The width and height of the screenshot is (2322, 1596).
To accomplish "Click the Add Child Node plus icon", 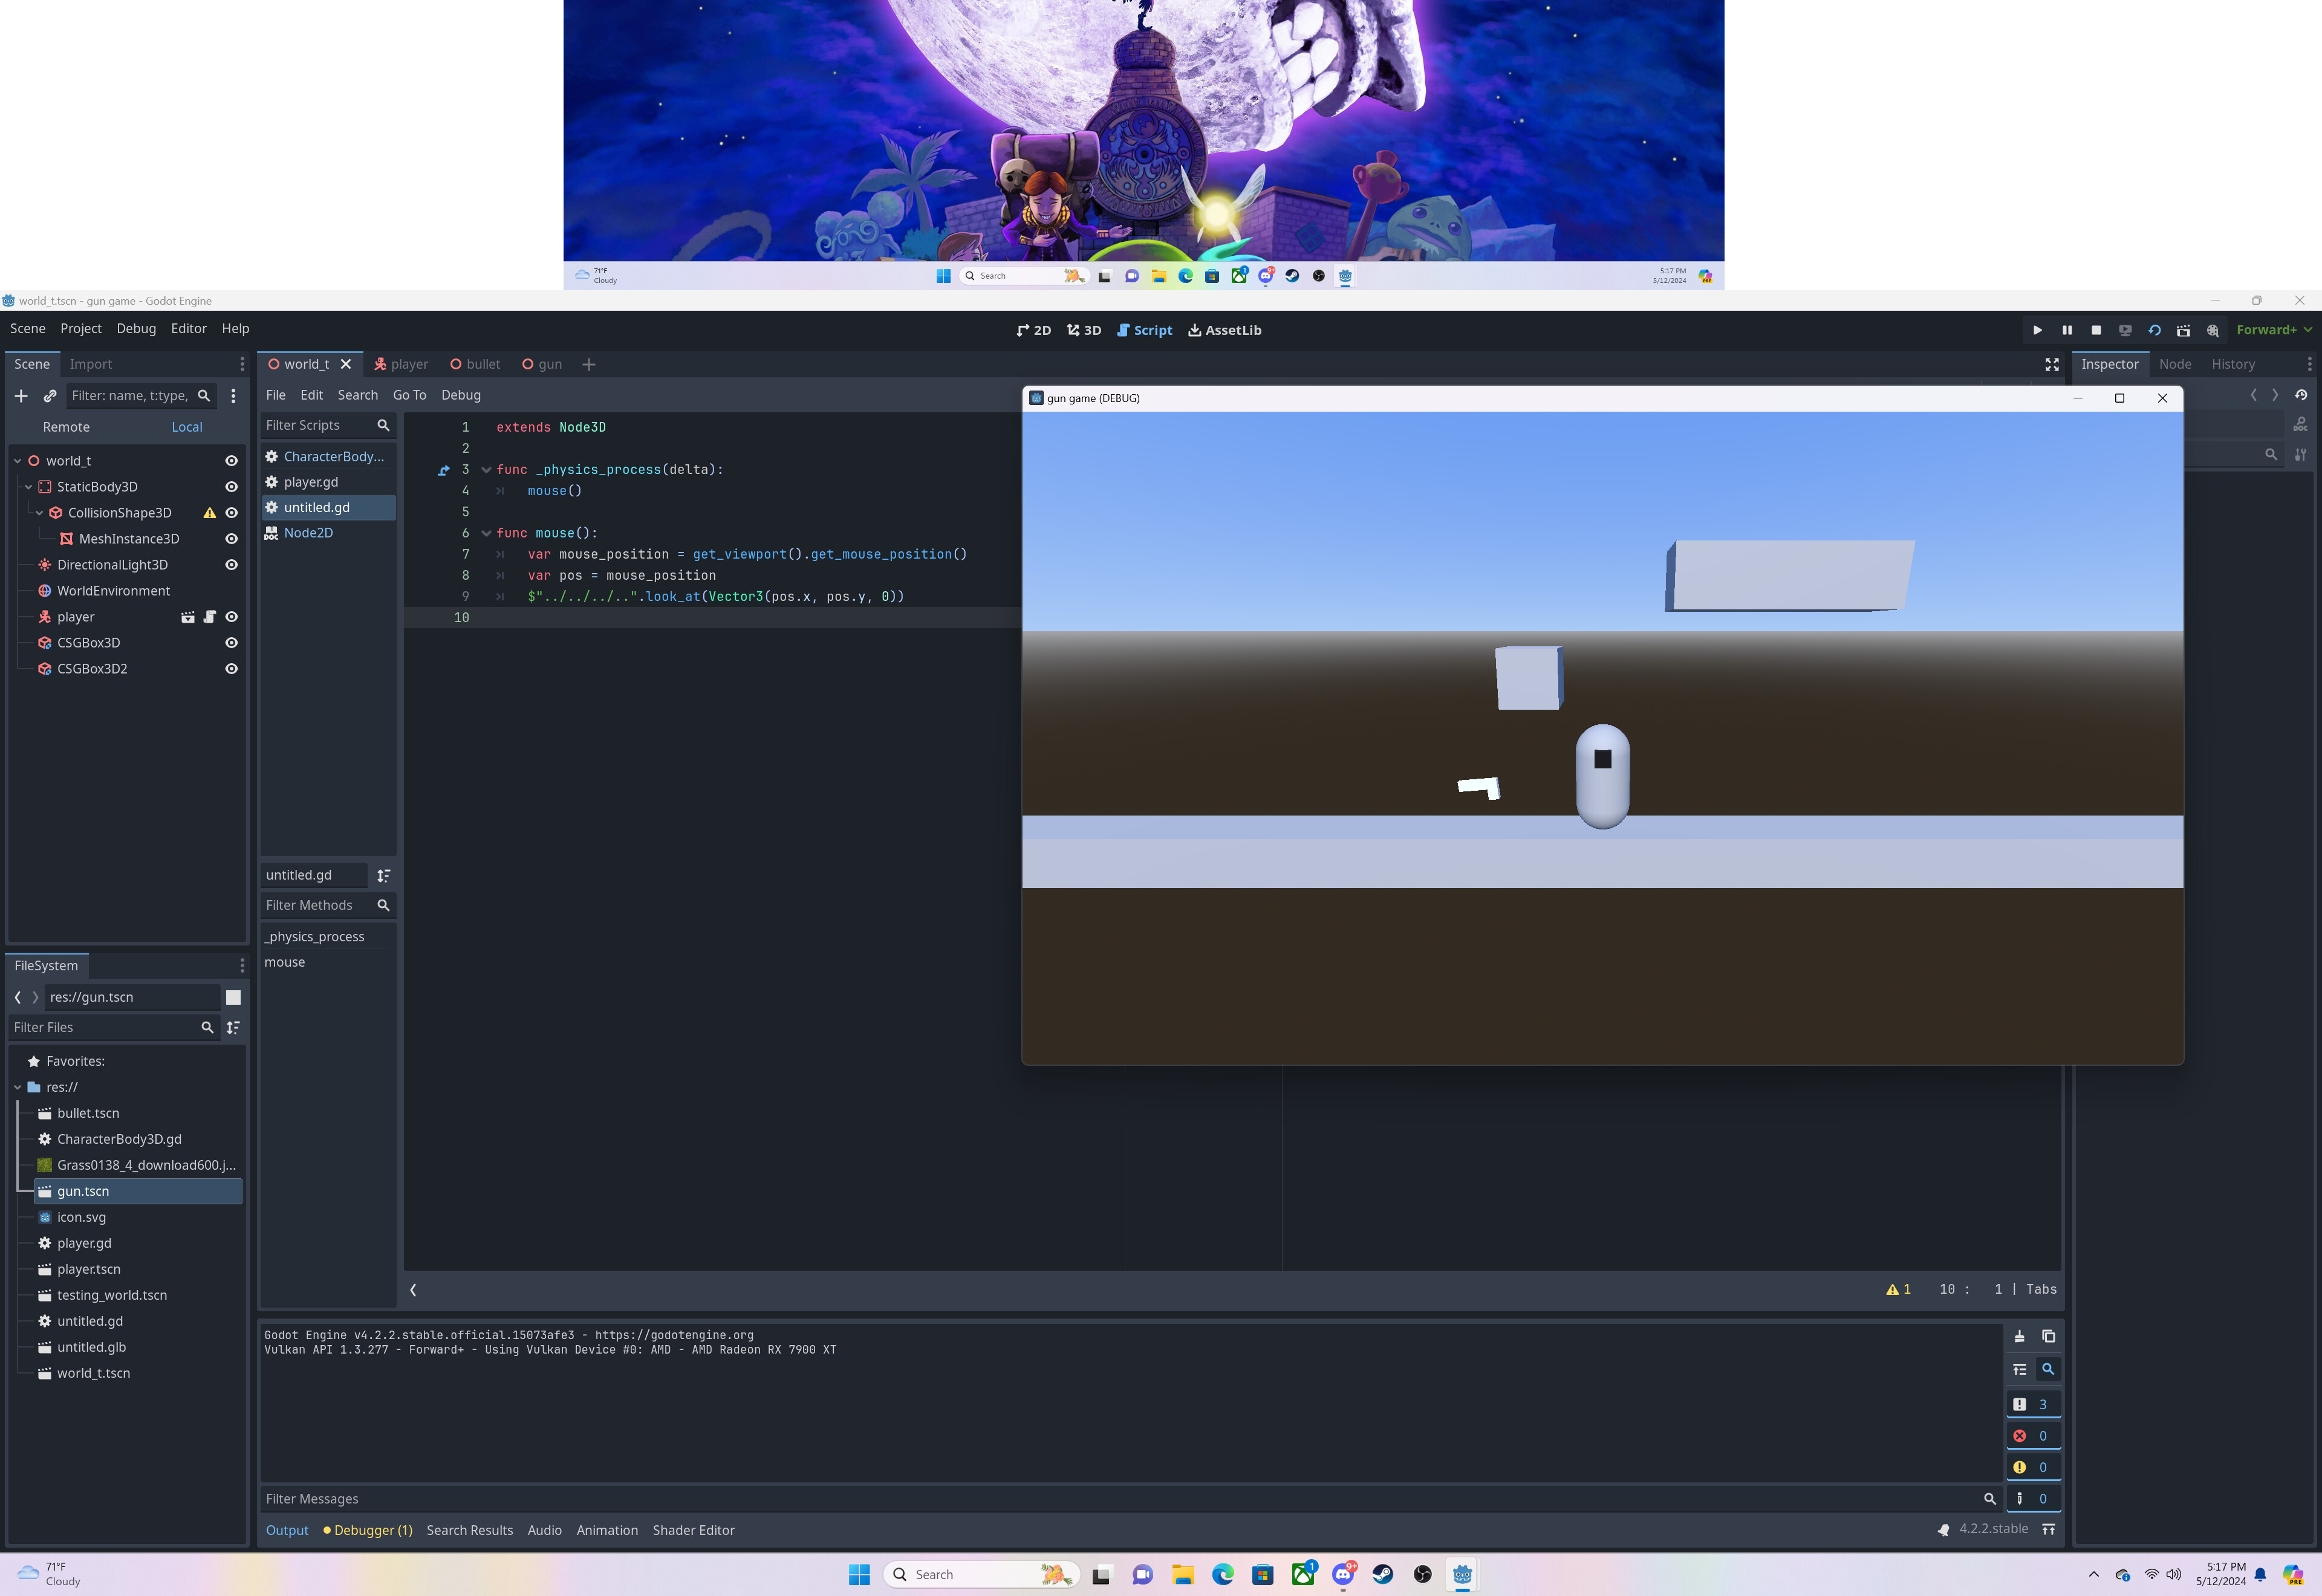I will click(x=21, y=396).
